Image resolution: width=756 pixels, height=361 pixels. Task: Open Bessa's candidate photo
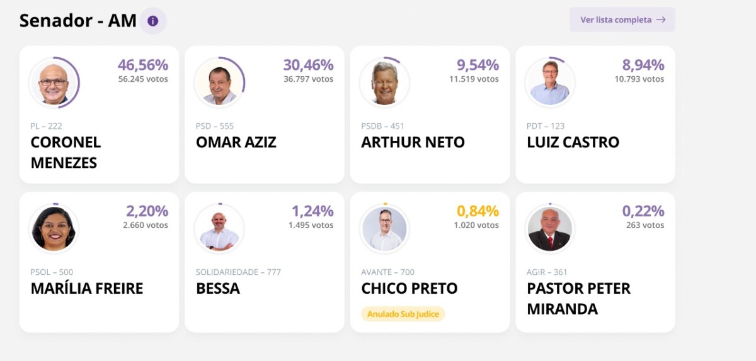[219, 229]
